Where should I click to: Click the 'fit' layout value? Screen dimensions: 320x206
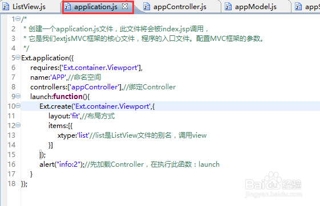[x=75, y=116]
